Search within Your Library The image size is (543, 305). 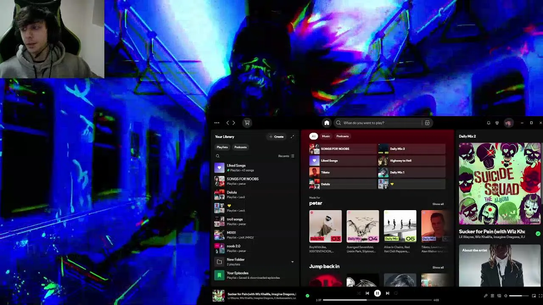click(218, 156)
